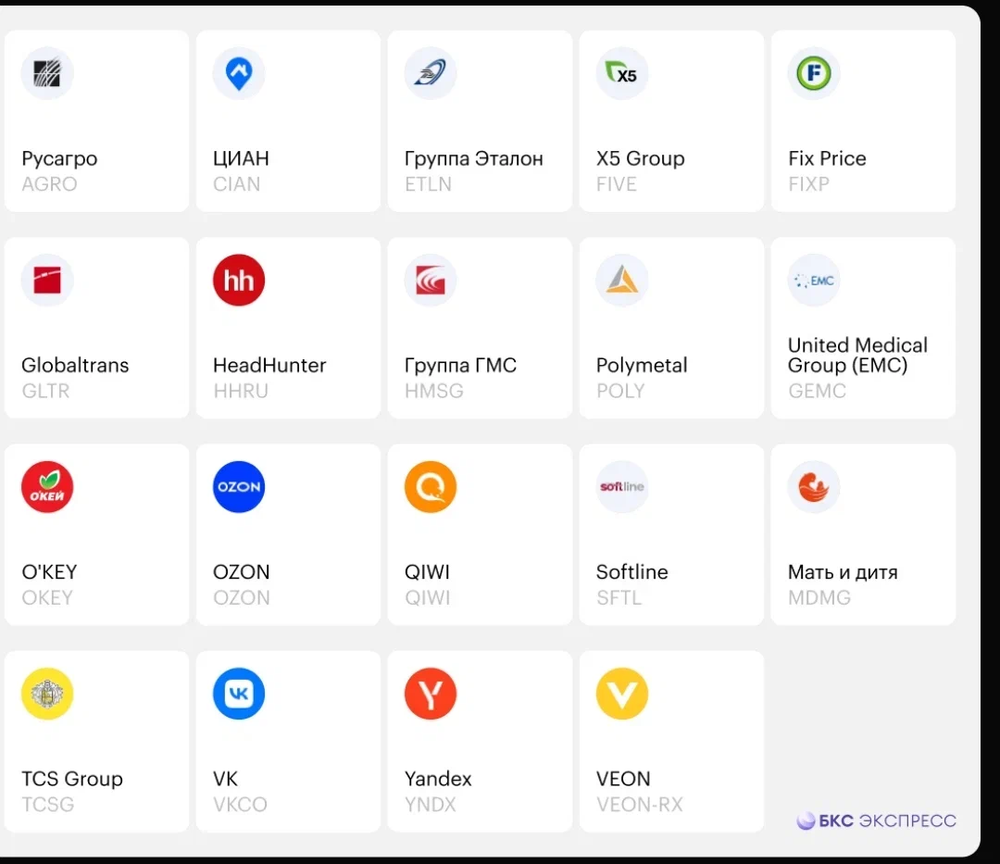Click the Группа Эталон logo icon
The height and width of the screenshot is (864, 1000).
click(x=431, y=73)
